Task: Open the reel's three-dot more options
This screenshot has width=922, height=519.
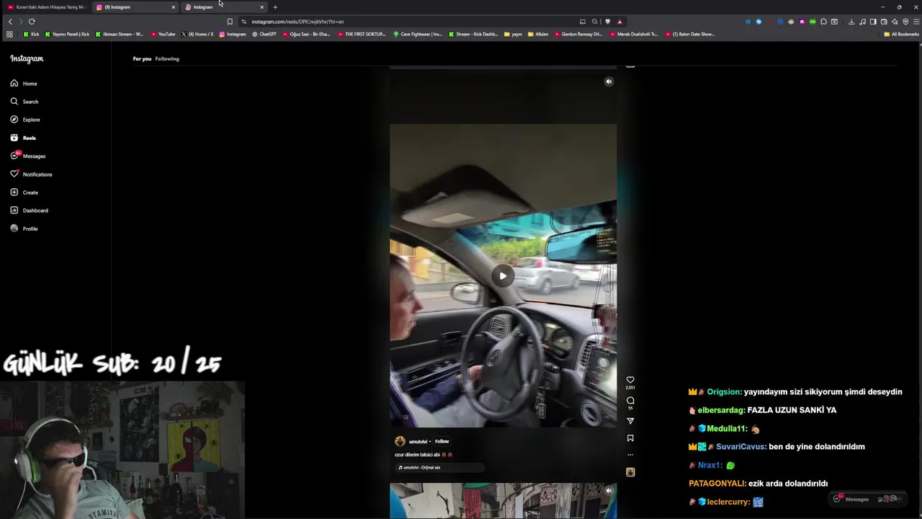Action: 630,455
